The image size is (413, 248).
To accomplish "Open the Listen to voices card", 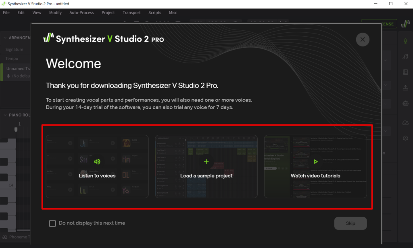I will pyautogui.click(x=97, y=166).
